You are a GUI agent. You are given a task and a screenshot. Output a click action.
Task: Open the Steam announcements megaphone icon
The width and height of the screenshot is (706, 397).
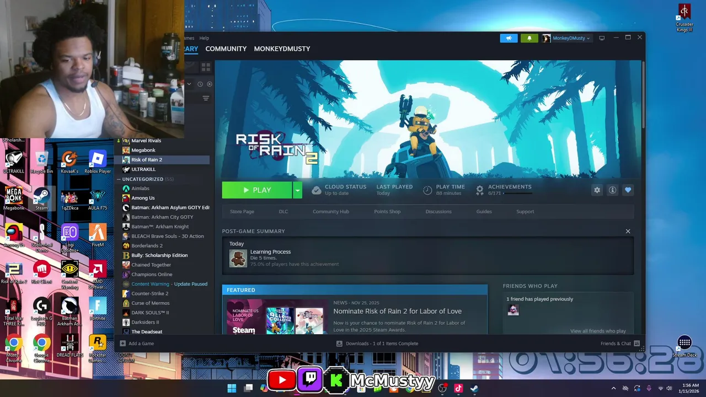[509, 38]
